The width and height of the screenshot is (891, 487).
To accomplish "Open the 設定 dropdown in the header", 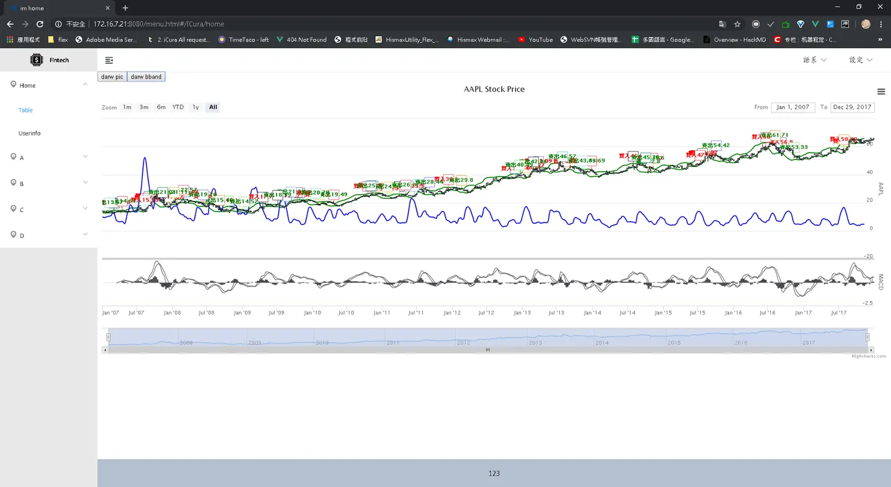I will pyautogui.click(x=861, y=60).
